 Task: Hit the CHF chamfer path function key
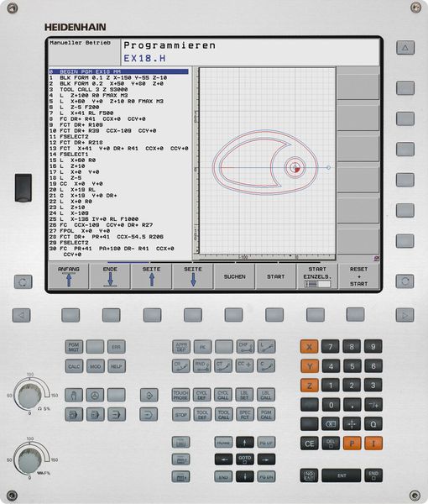245,347
